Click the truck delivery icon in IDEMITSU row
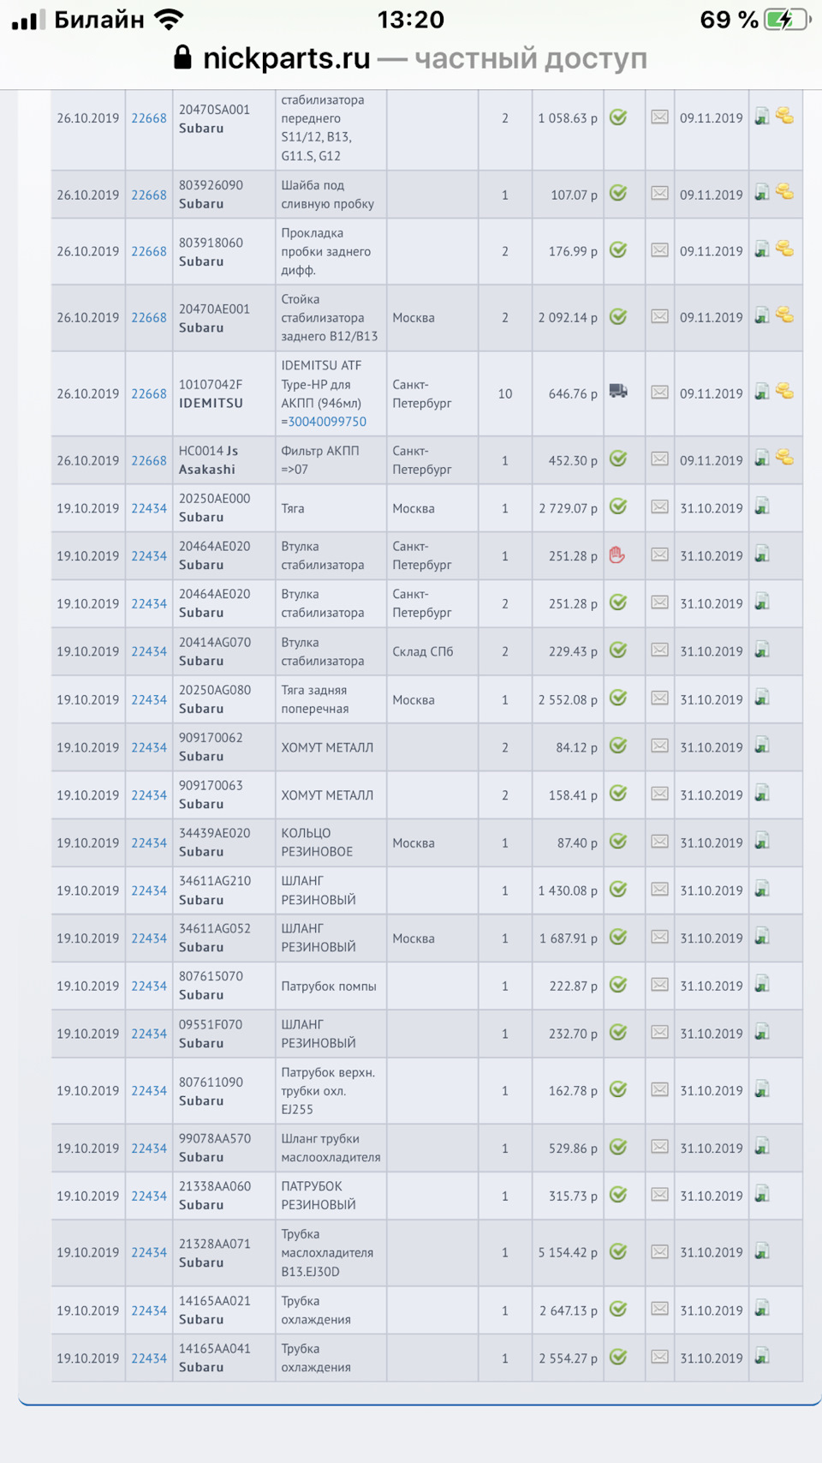822x1463 pixels. point(618,392)
